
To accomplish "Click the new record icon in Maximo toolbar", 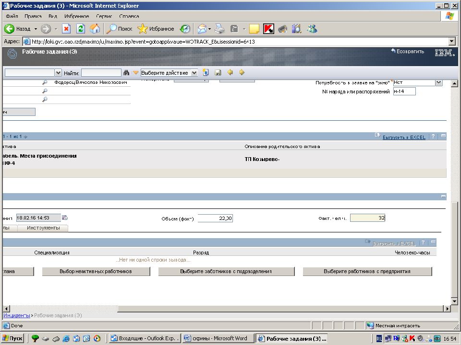I will point(206,72).
